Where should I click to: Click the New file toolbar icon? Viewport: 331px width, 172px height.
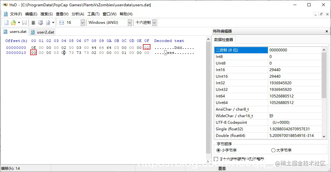(x=7, y=23)
